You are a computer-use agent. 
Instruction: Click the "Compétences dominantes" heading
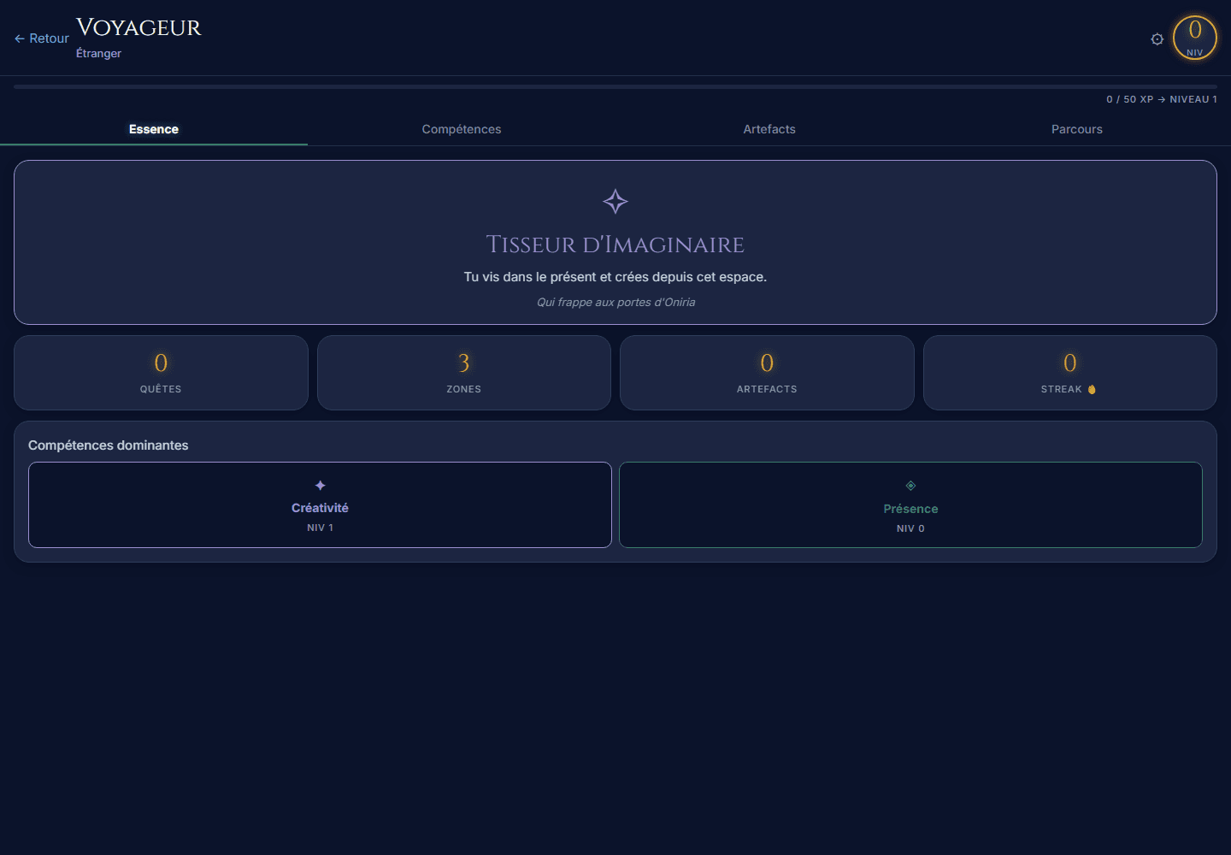(x=109, y=445)
